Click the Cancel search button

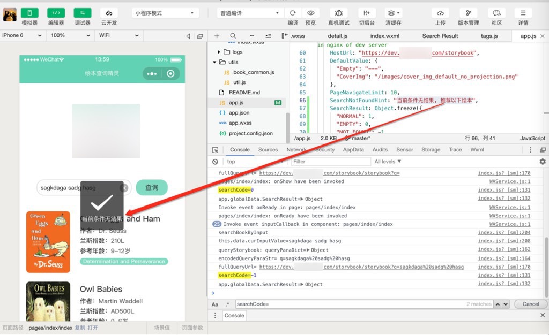pyautogui.click(x=530, y=304)
